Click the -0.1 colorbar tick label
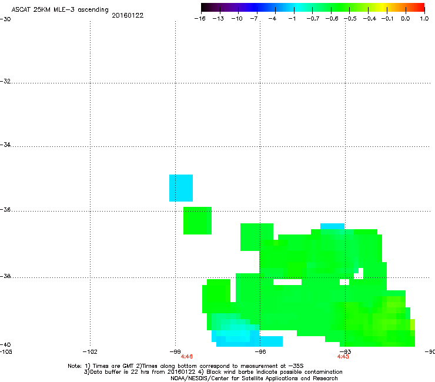The height and width of the screenshot is (382, 435). (x=387, y=19)
